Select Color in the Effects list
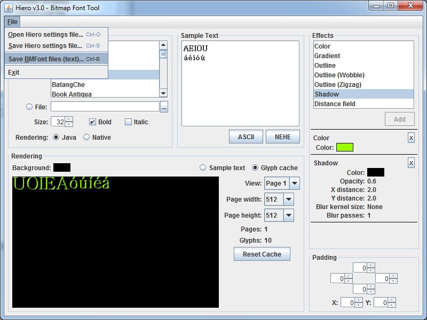 point(363,46)
